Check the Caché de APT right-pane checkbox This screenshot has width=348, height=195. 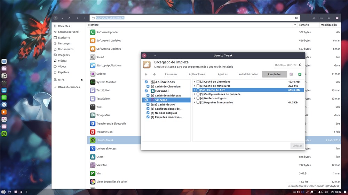[x=198, y=90]
